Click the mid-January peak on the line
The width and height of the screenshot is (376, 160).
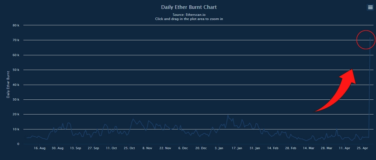coord(228,115)
